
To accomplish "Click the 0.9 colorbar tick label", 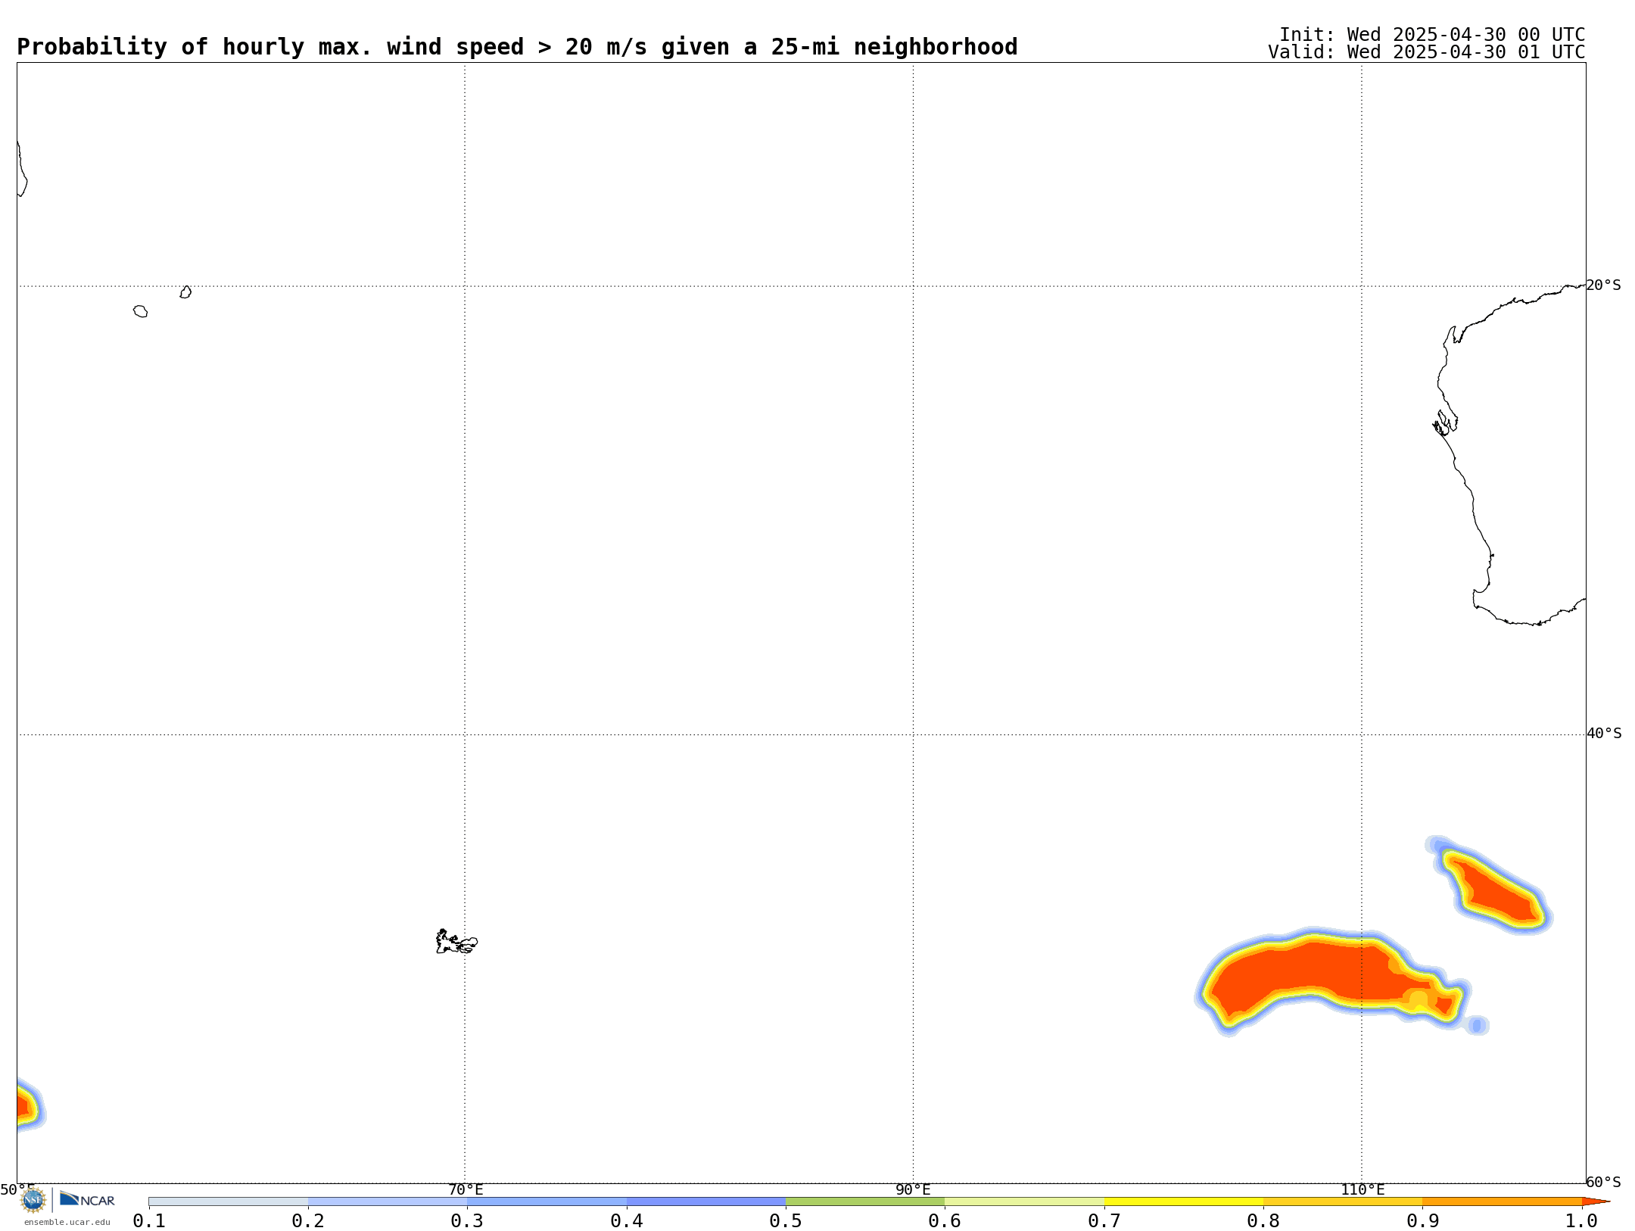I will tap(1422, 1220).
